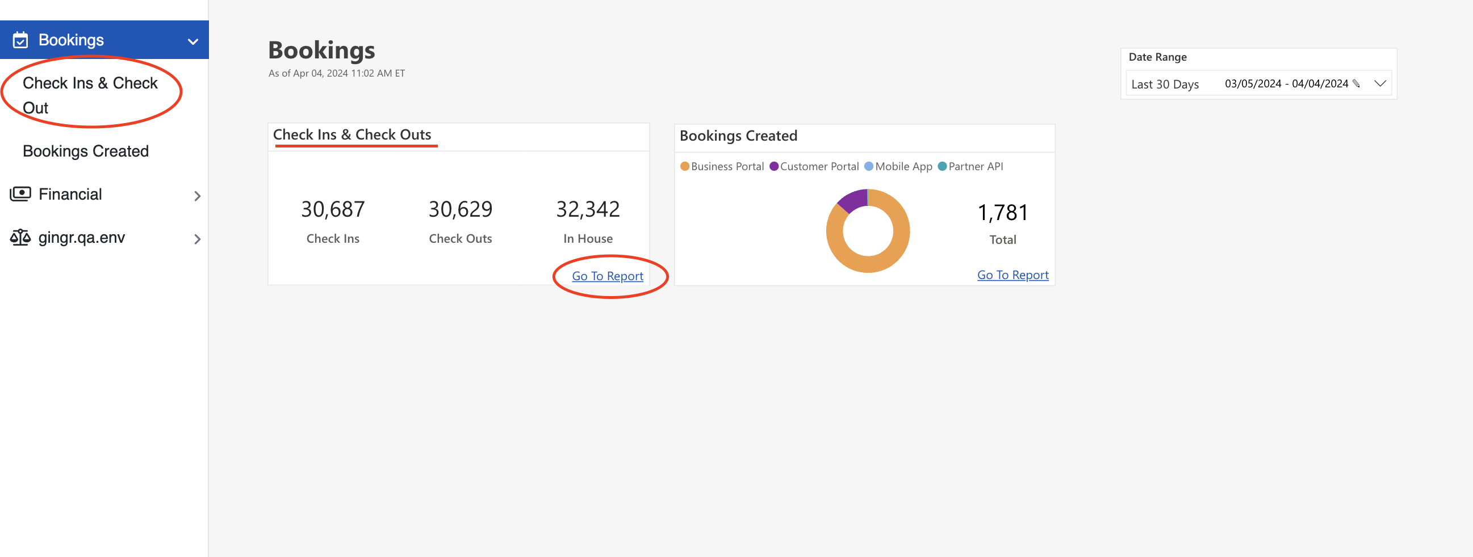Click the purple Customer Portal legend dot
The width and height of the screenshot is (1473, 557).
[x=773, y=166]
